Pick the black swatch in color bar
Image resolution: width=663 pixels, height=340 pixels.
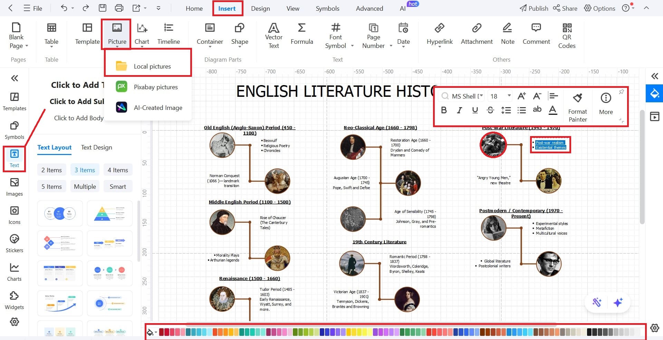tap(589, 332)
